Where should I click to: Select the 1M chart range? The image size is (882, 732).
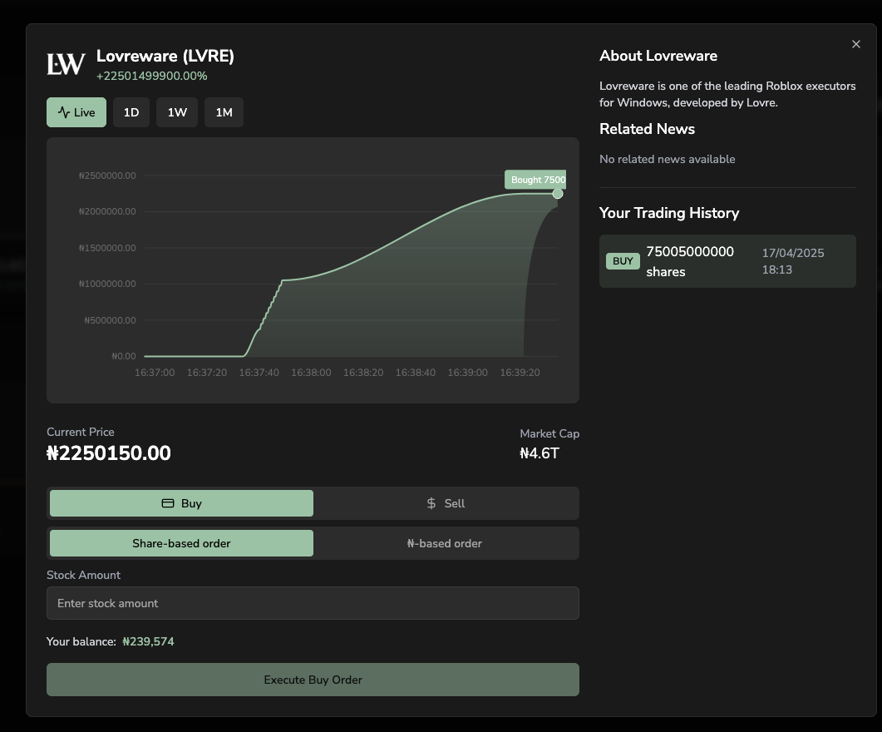point(224,112)
